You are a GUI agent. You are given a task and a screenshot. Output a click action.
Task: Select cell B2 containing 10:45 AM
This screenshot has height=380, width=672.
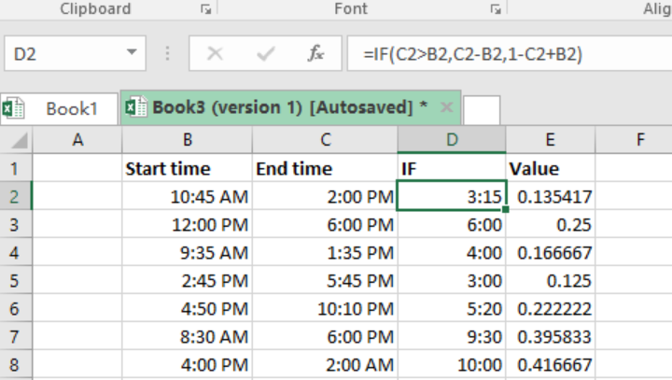pos(187,197)
